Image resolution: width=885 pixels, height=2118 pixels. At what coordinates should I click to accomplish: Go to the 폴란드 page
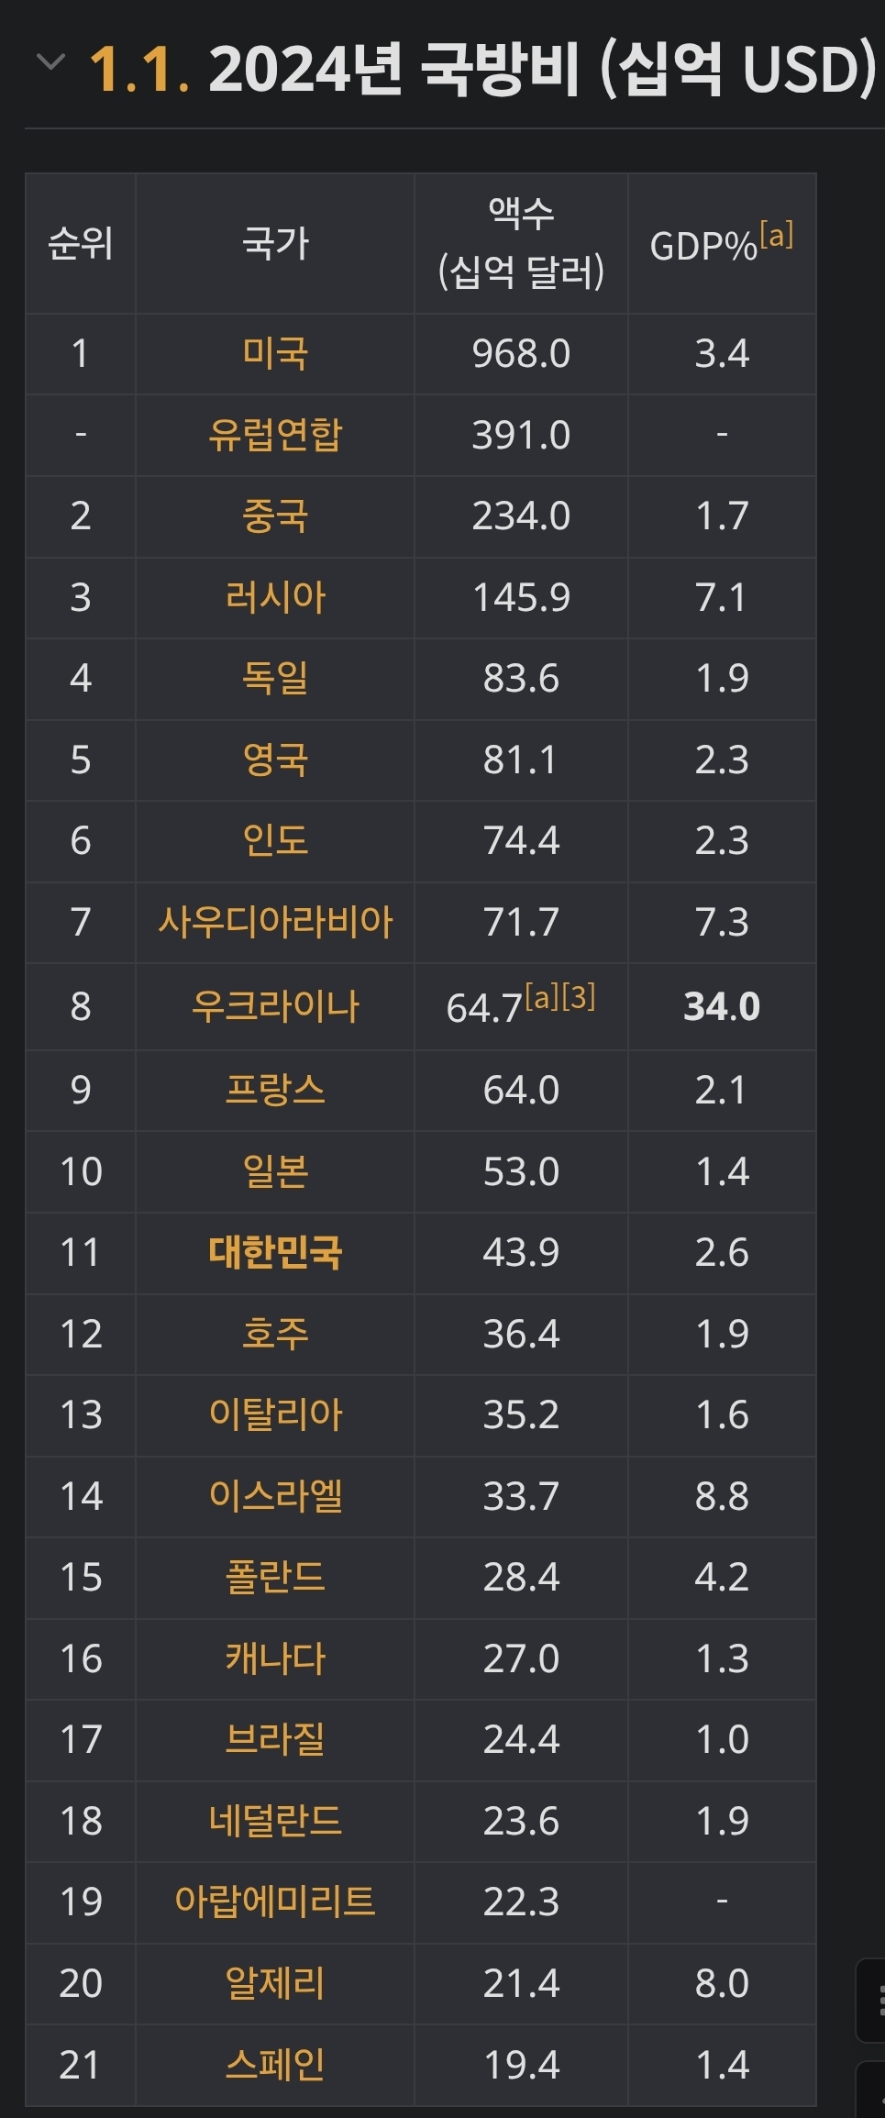pos(275,1578)
